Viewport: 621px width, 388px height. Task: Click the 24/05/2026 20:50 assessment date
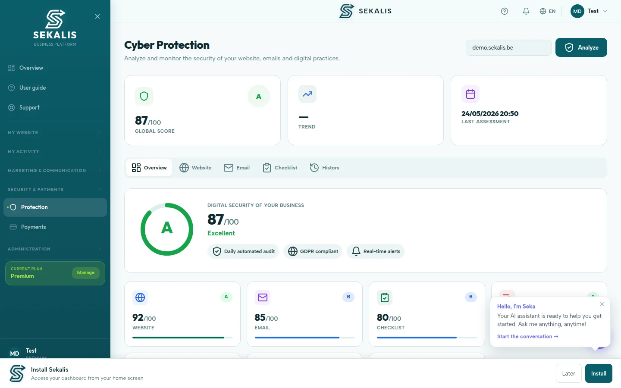490,114
